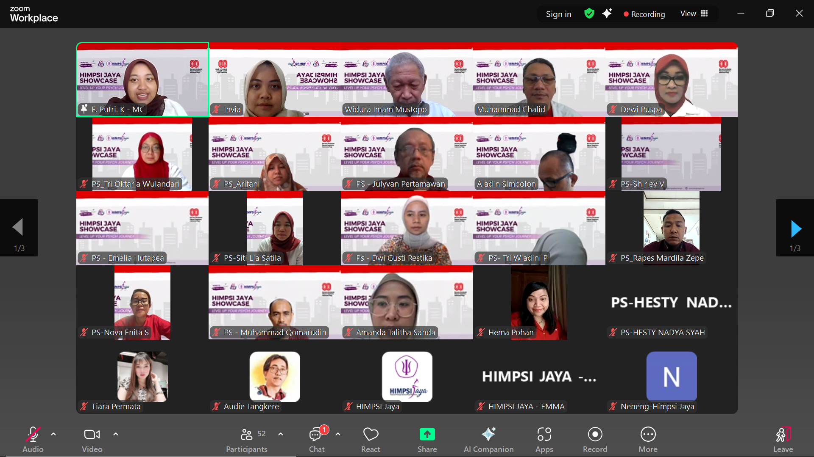Leave the meeting
Image resolution: width=814 pixels, height=457 pixels.
(783, 440)
